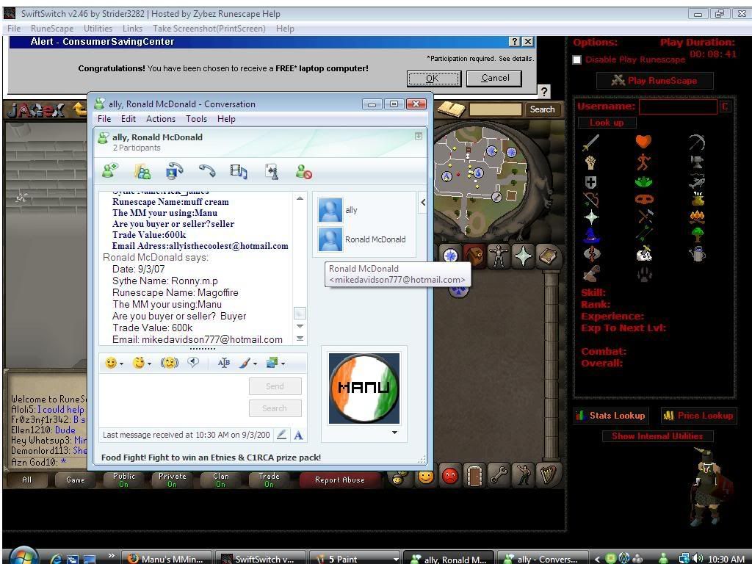Open handwriting mode with the pen icon

[282, 435]
